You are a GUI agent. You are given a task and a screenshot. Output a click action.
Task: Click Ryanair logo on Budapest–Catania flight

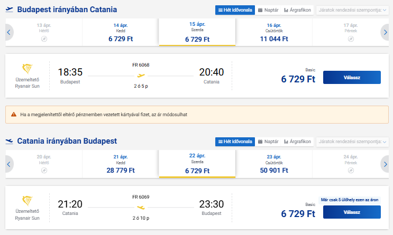pyautogui.click(x=28, y=69)
